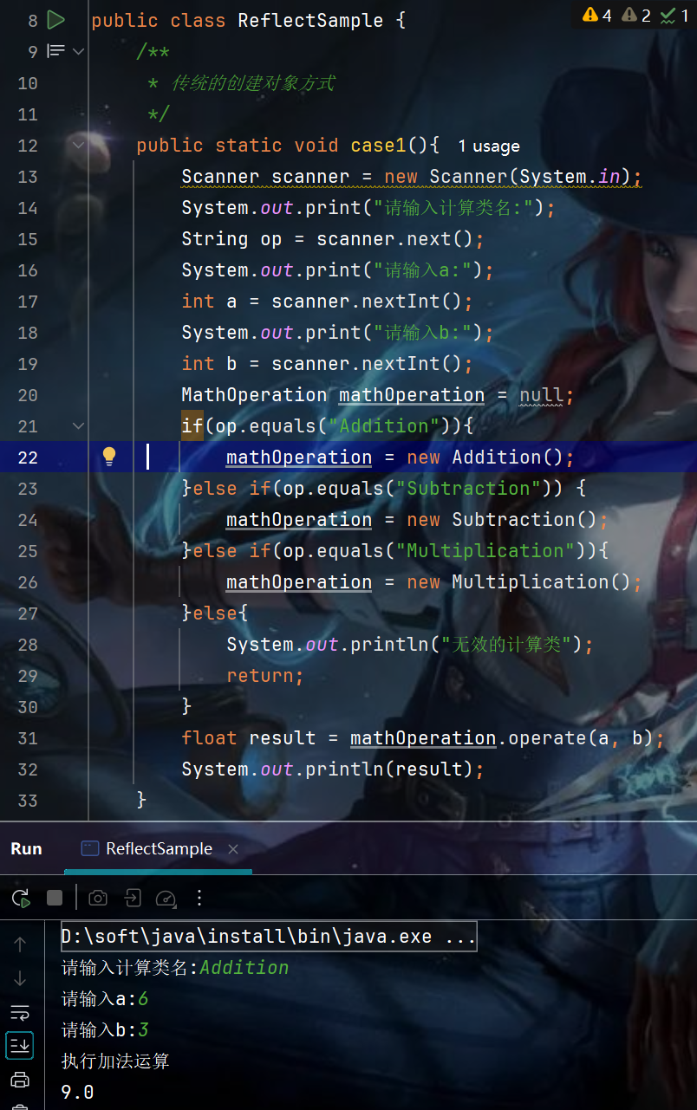
Task: Open the 1 usage hint above case1
Action: coord(488,146)
